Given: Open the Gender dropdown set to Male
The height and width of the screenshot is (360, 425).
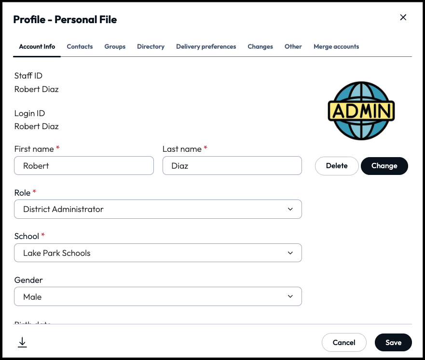Looking at the screenshot, I should coord(158,297).
